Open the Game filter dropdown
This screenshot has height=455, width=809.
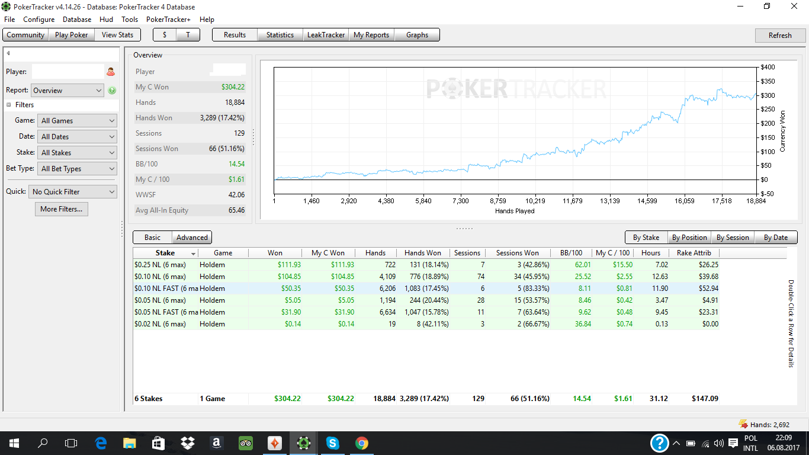tap(78, 121)
